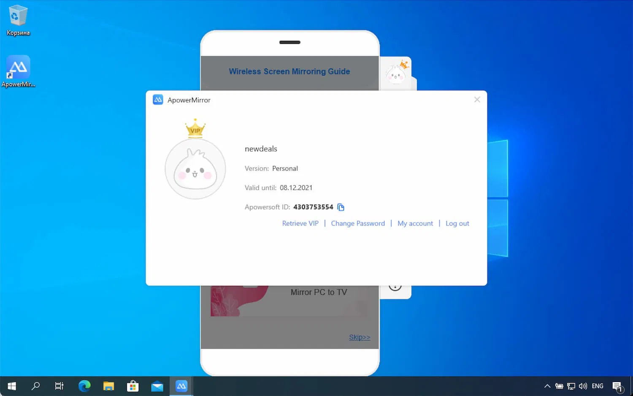633x396 pixels.
Task: Click the battery icon in the system tray
Action: tap(559, 386)
